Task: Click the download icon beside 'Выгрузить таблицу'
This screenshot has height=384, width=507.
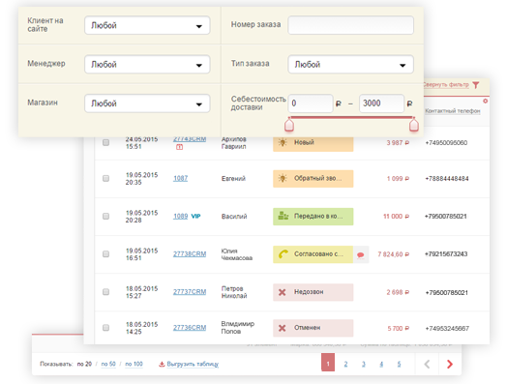Action: [162, 365]
